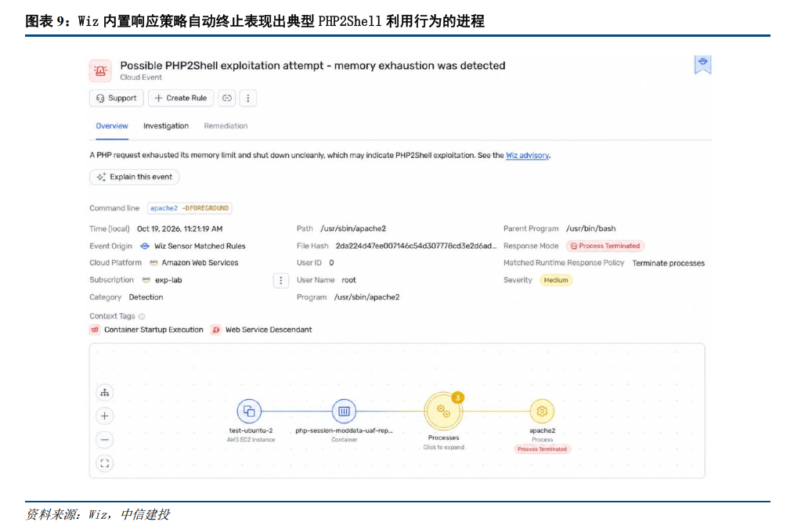
Task: Open Support button
Action: [117, 98]
